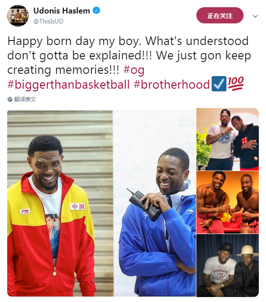Click the blue check mark emoji
Screen dimensions: 266x302
pos(219,84)
